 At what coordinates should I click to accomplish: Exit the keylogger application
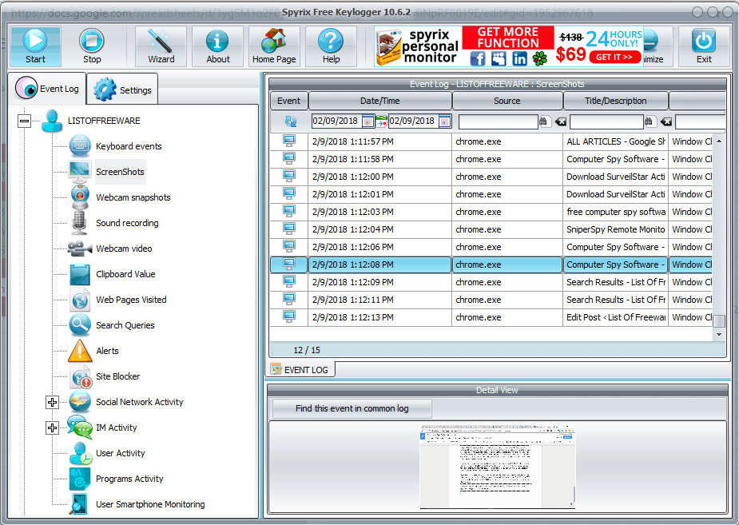(x=704, y=46)
